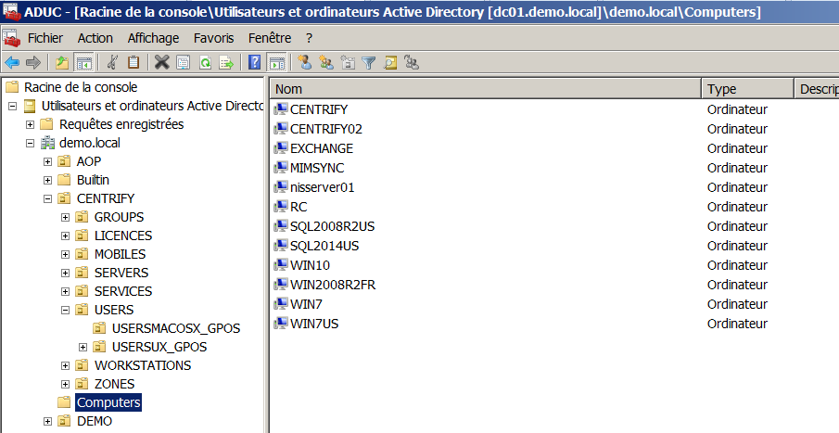Open Help with the blue question mark icon
The width and height of the screenshot is (839, 433).
coord(255,63)
